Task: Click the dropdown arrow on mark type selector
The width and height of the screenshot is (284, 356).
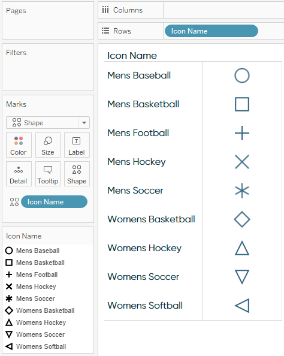Action: (x=84, y=123)
